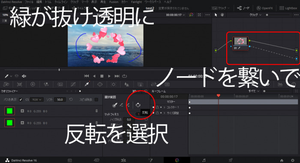The height and width of the screenshot is (163, 300).
Task: Open the Qualifier palette (eyedropper icon)
Action: pyautogui.click(x=87, y=84)
